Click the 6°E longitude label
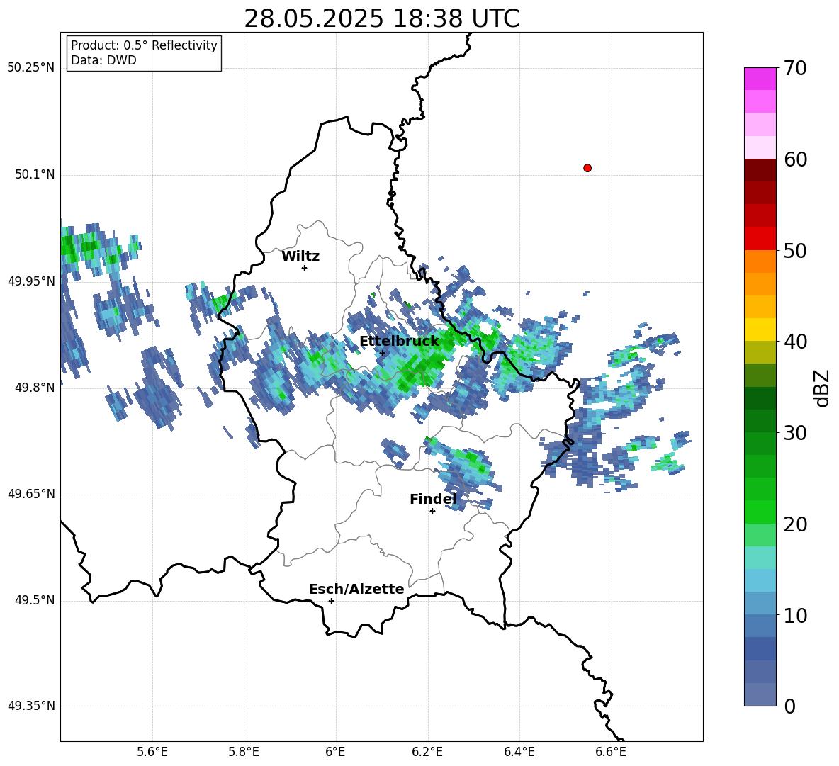Image resolution: width=839 pixels, height=766 pixels. click(x=335, y=752)
